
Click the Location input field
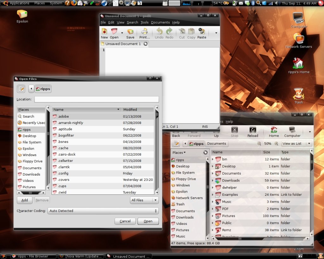[97, 99]
